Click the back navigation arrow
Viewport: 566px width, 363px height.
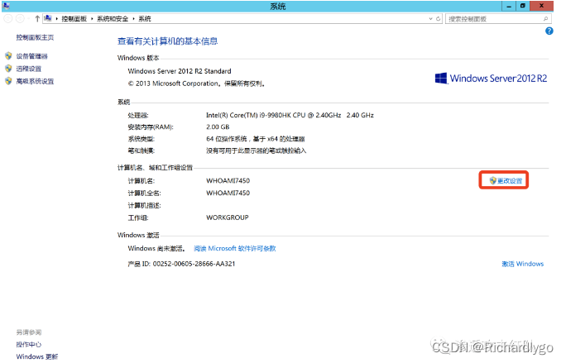click(x=8, y=18)
